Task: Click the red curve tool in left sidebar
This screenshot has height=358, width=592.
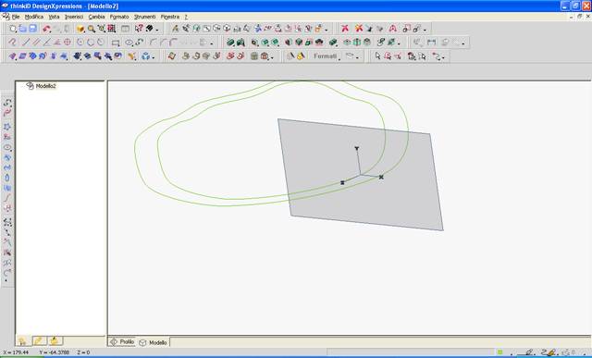Action: (x=7, y=113)
